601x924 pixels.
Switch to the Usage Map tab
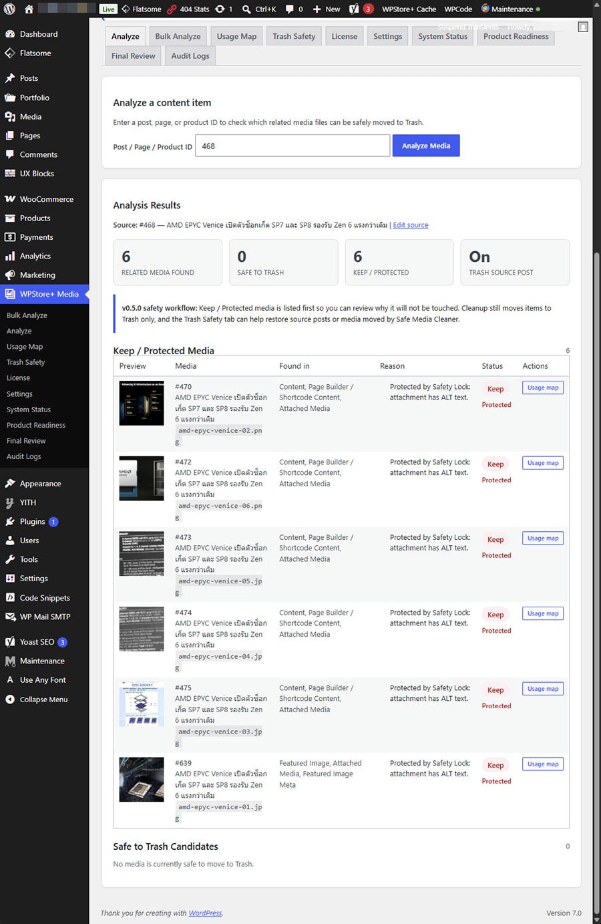pyautogui.click(x=236, y=36)
